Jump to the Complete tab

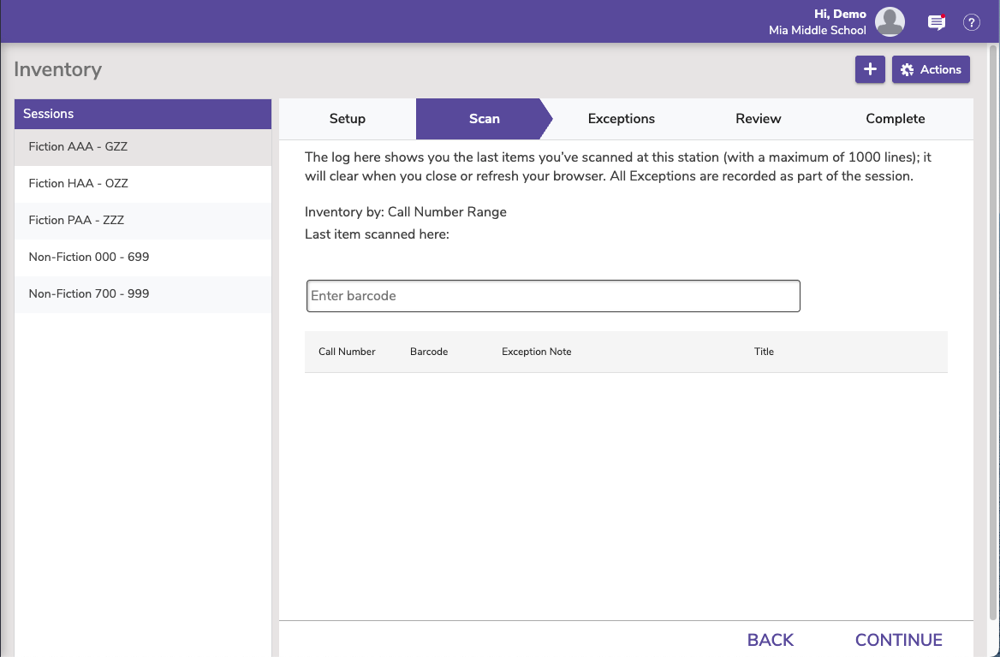(x=895, y=119)
